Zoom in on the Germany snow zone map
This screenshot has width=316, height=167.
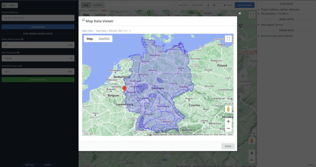(228, 121)
